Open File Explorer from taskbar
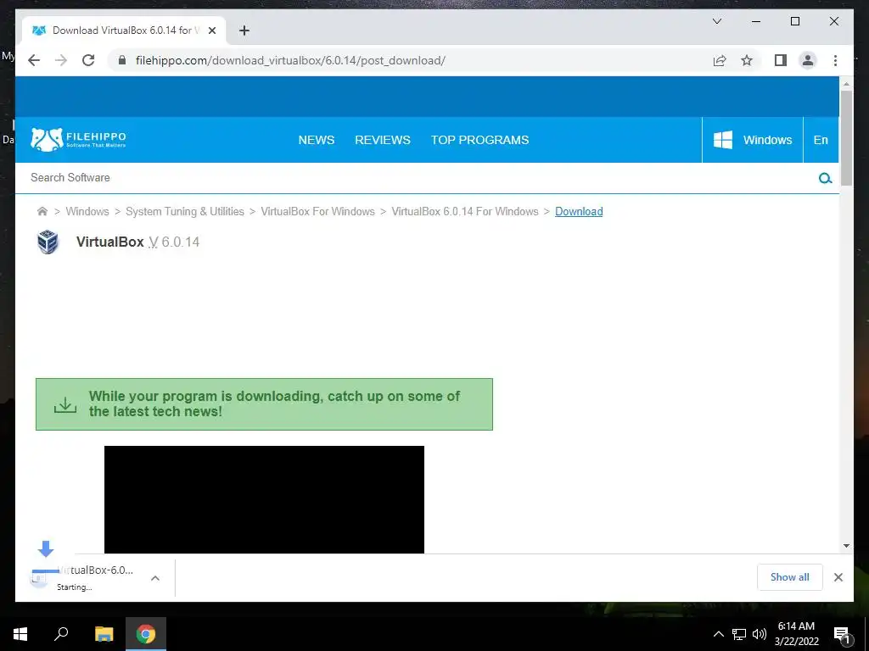This screenshot has height=651, width=869. click(x=104, y=634)
